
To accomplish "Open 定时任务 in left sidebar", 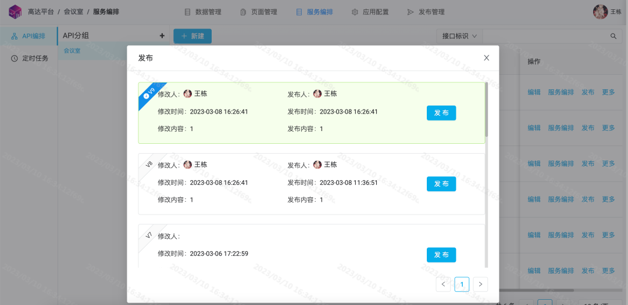I will click(29, 59).
